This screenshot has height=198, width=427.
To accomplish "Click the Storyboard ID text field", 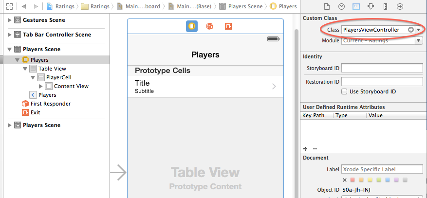I will [382, 68].
